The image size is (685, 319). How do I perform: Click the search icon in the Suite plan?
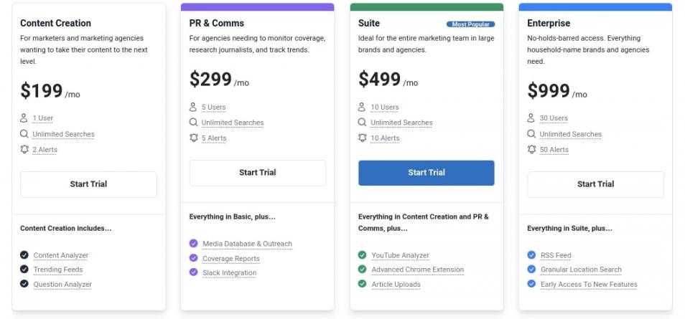click(x=363, y=123)
